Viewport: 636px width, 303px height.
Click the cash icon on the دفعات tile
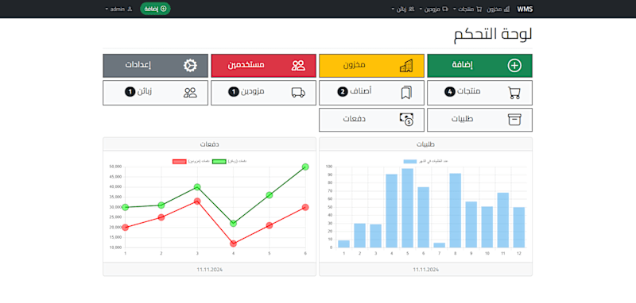[406, 119]
